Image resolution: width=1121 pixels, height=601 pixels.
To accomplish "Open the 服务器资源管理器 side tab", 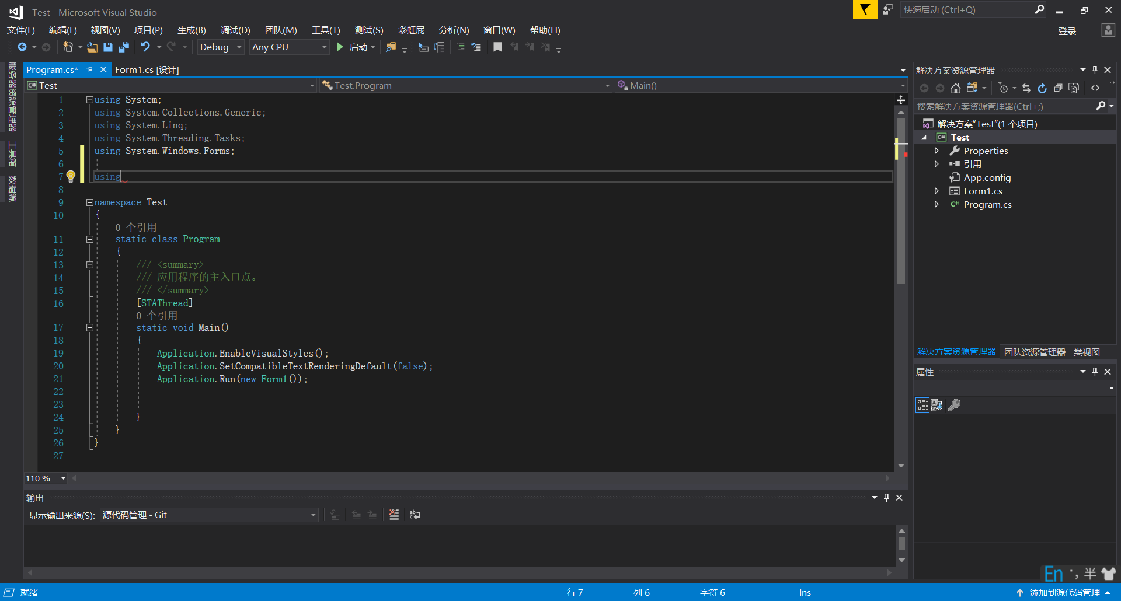I will (x=12, y=97).
